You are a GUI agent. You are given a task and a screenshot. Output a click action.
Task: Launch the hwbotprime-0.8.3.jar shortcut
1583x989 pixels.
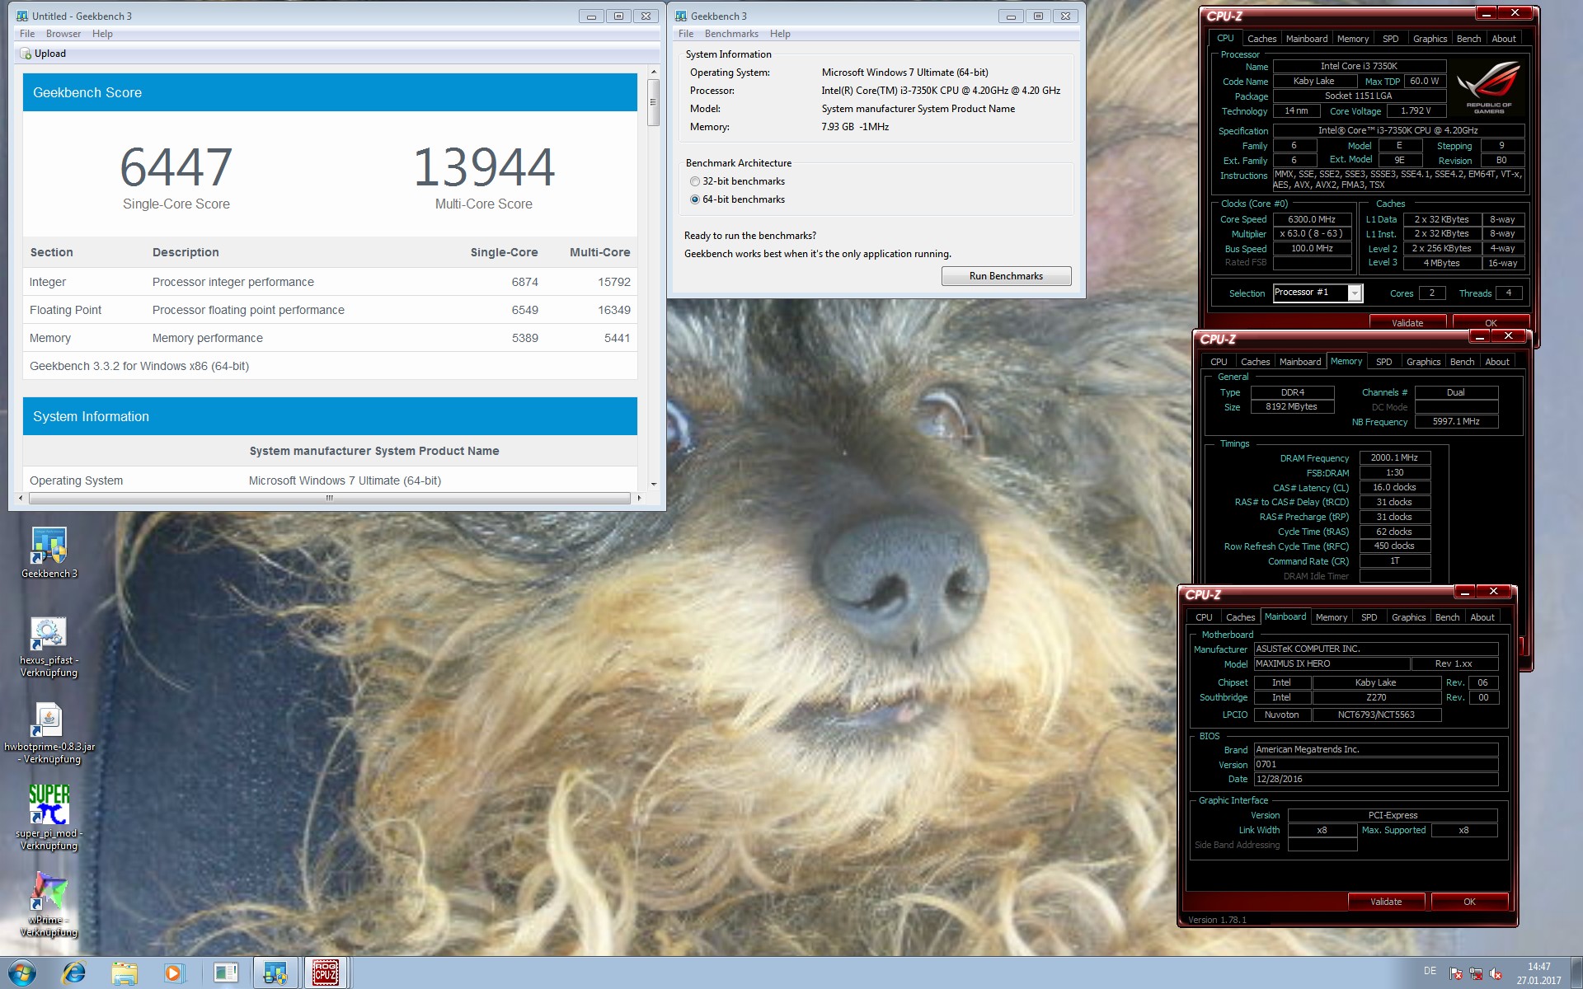49,734
